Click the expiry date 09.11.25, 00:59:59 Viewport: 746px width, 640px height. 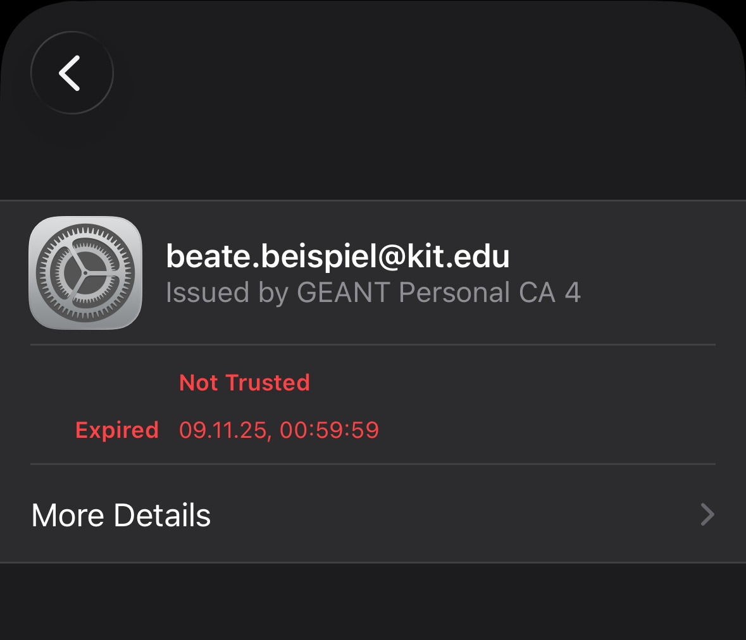[279, 430]
